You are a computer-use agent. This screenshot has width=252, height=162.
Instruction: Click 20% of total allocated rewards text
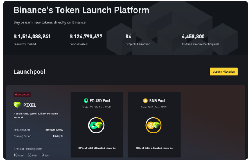(x=97, y=148)
